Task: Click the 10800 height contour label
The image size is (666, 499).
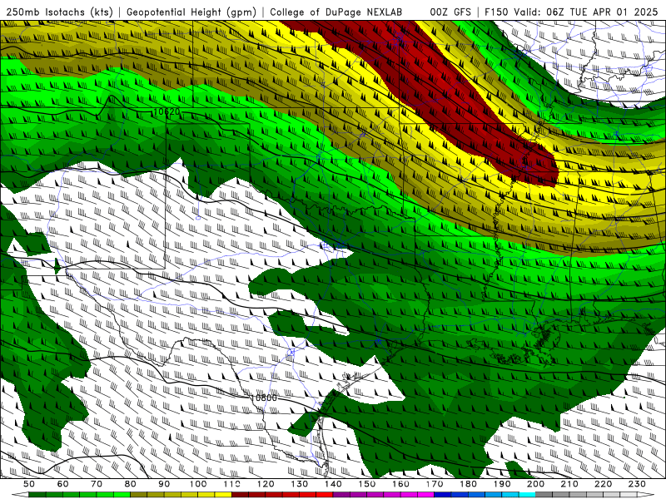Action: (x=264, y=398)
